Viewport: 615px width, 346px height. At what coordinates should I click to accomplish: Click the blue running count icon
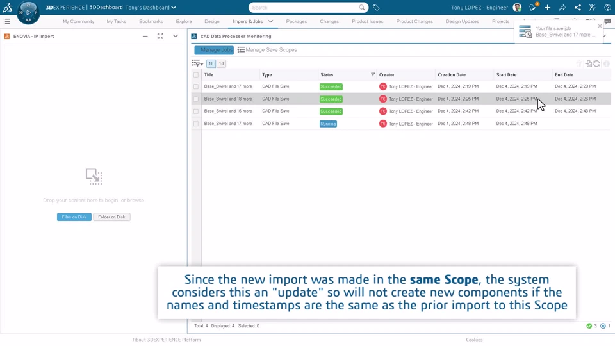coord(603,326)
